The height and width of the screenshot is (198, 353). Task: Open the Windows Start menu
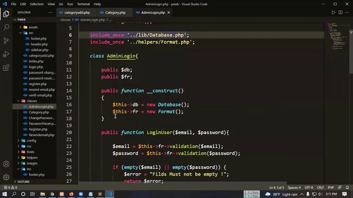(x=4, y=194)
